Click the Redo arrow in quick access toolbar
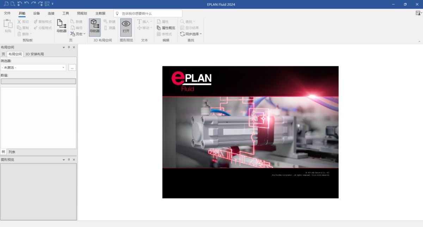This screenshot has height=227, width=423. click(x=33, y=4)
